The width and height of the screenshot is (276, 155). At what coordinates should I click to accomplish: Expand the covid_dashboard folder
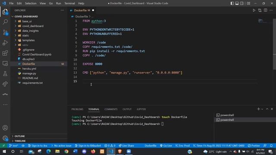[x=33, y=26]
